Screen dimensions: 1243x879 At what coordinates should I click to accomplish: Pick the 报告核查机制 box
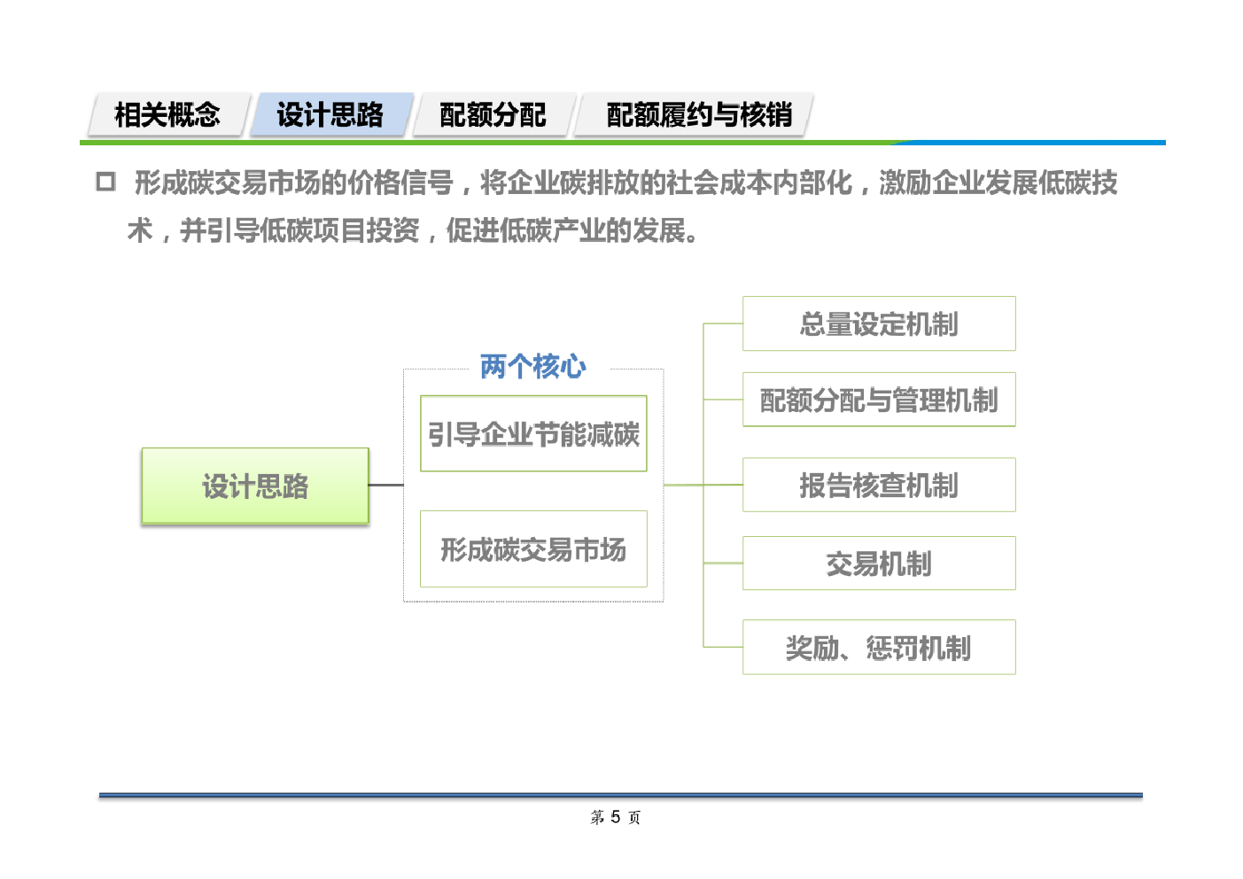[879, 486]
